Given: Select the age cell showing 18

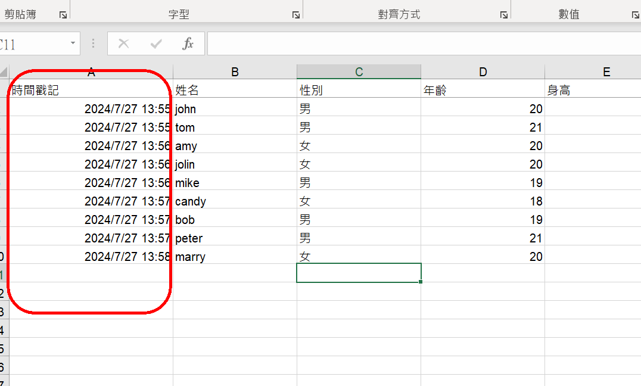Looking at the screenshot, I should (483, 201).
